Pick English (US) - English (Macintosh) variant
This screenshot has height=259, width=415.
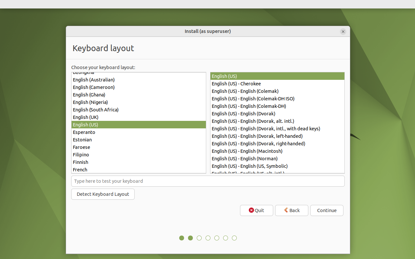(247, 151)
